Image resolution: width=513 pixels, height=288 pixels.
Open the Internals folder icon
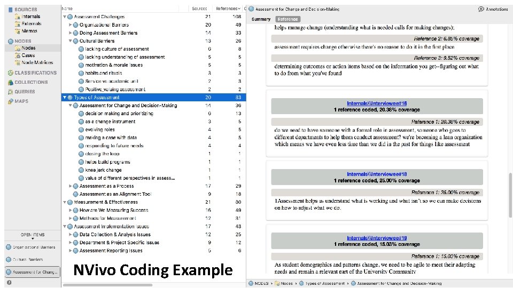(x=17, y=17)
